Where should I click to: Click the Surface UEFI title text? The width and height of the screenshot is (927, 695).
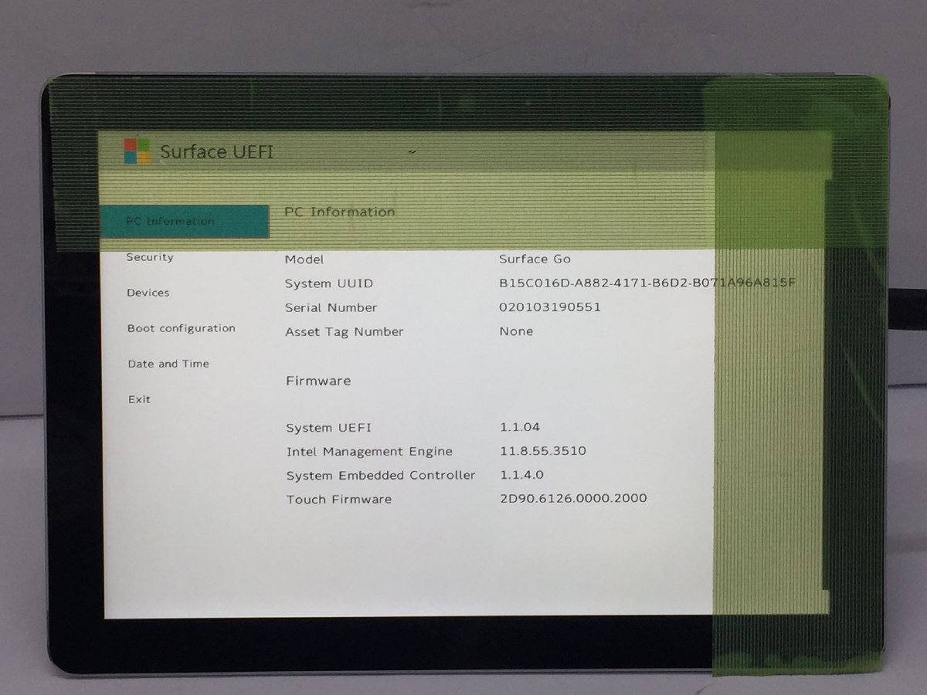(217, 152)
